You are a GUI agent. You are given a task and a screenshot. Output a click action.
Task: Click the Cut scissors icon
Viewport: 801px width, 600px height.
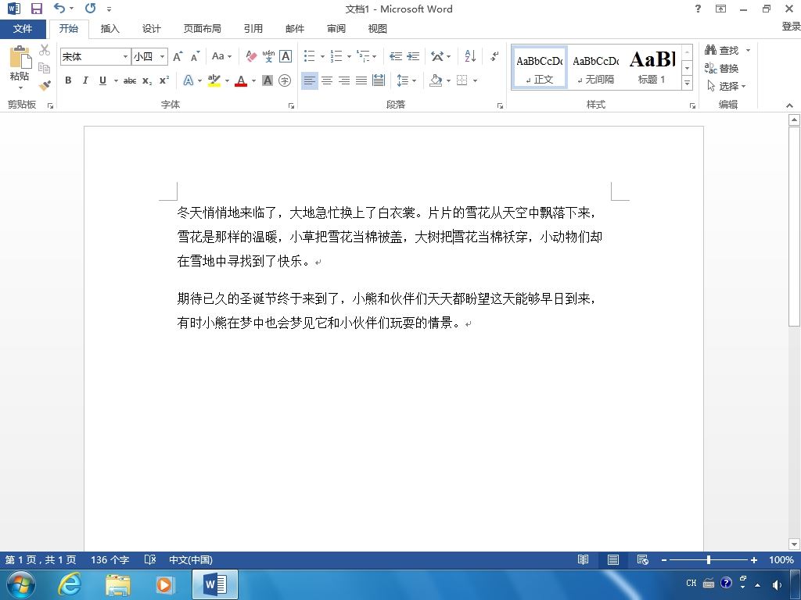click(45, 50)
